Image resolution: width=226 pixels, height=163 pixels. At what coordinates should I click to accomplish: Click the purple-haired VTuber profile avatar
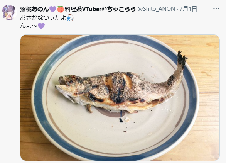point(9,12)
